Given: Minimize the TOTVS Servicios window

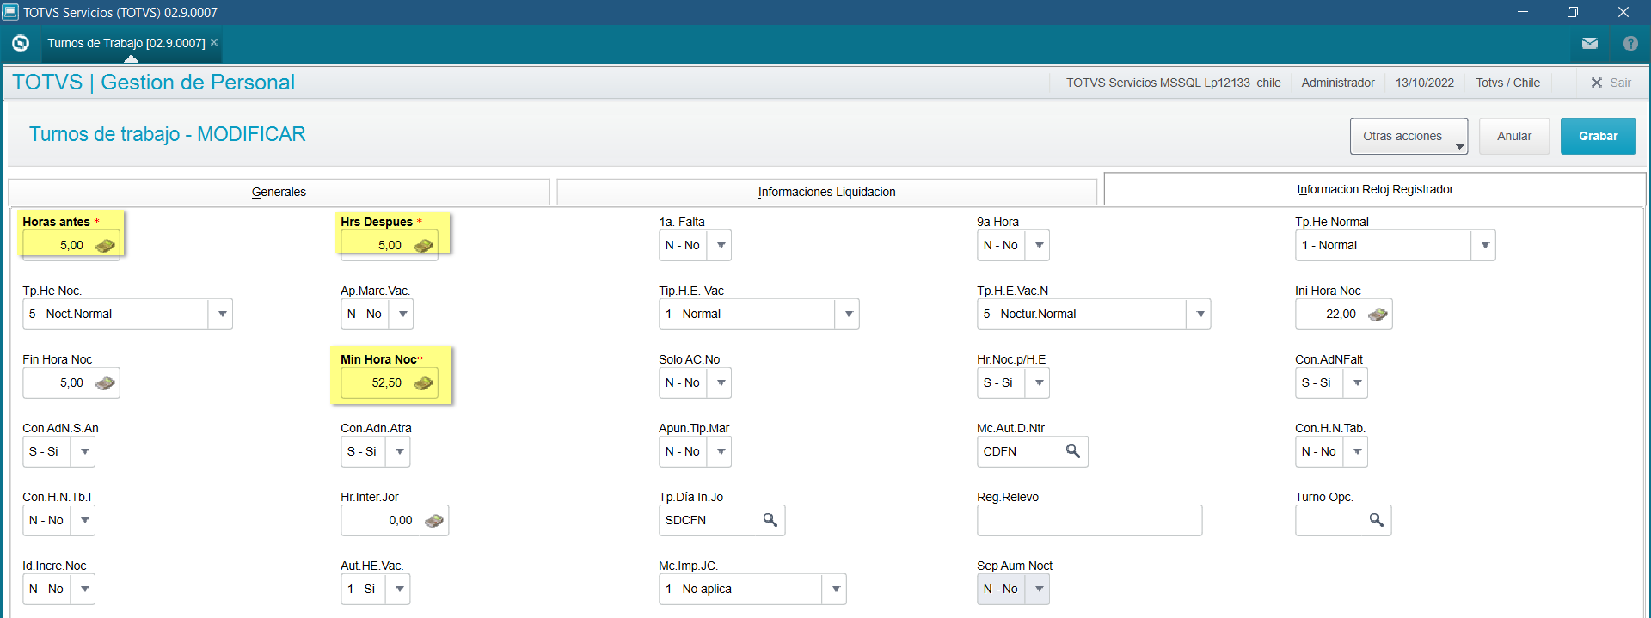Looking at the screenshot, I should point(1522,12).
